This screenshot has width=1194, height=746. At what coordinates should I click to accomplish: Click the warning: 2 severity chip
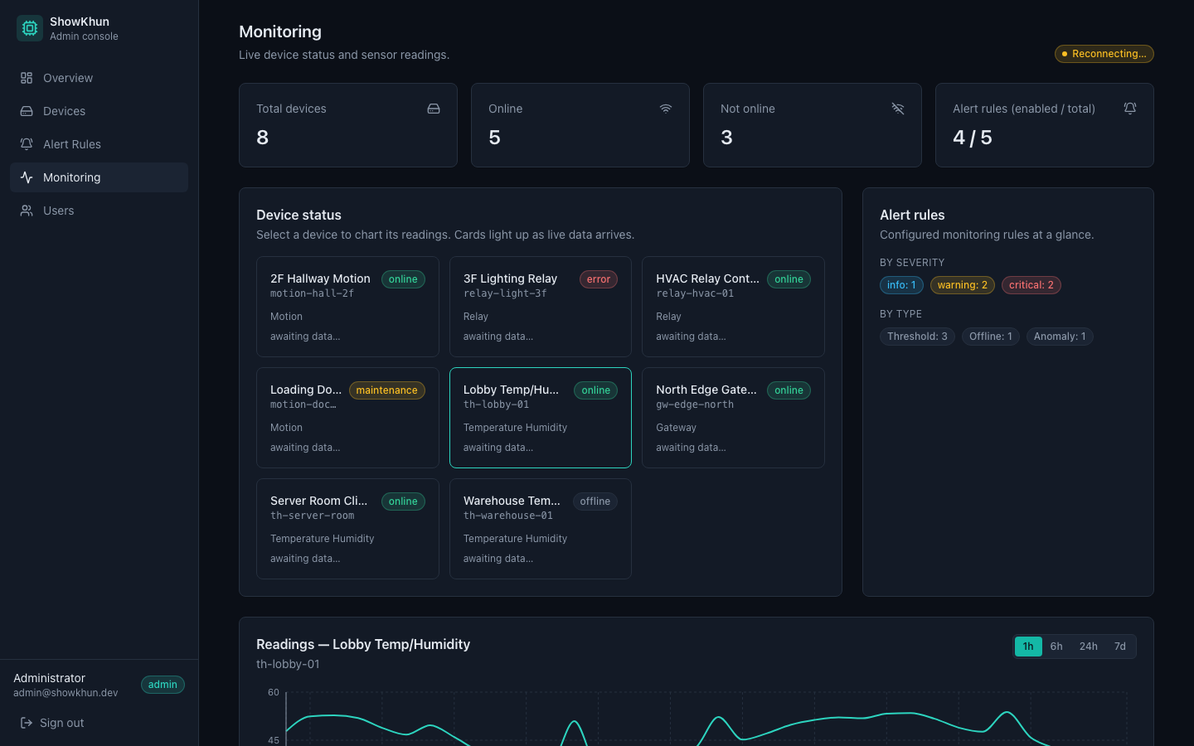tap(963, 285)
